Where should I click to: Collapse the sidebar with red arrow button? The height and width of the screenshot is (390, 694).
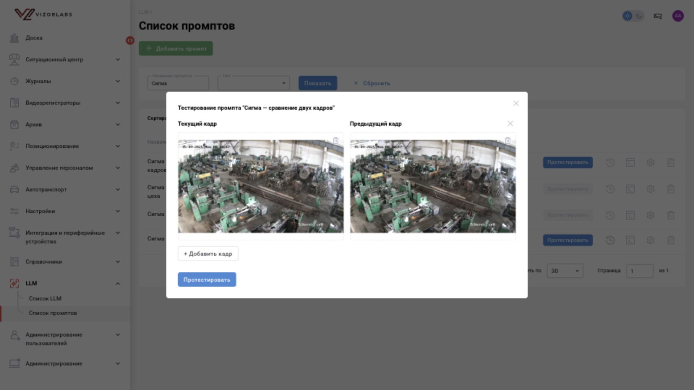click(x=130, y=40)
